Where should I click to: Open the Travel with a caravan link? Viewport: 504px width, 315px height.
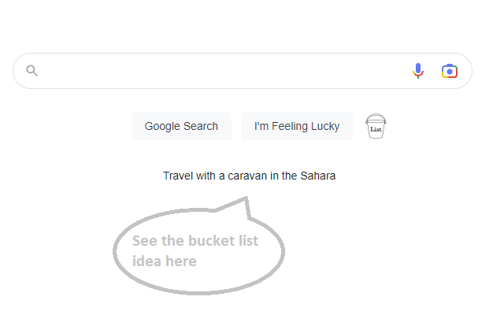pos(249,176)
